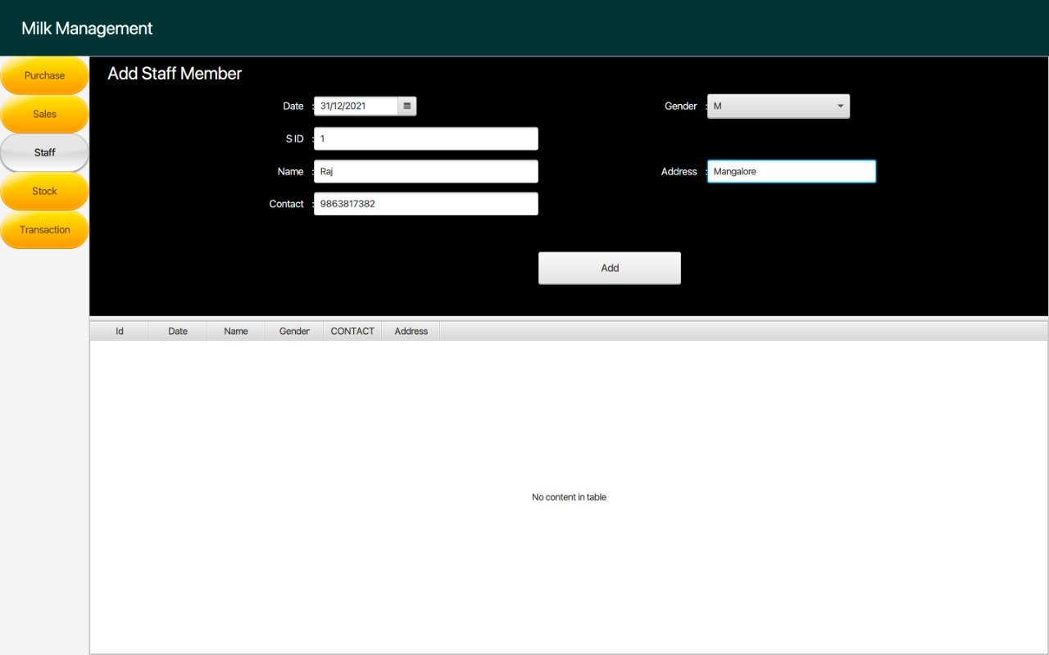This screenshot has width=1049, height=655.
Task: Click the Add button to save staff member
Action: 609,268
